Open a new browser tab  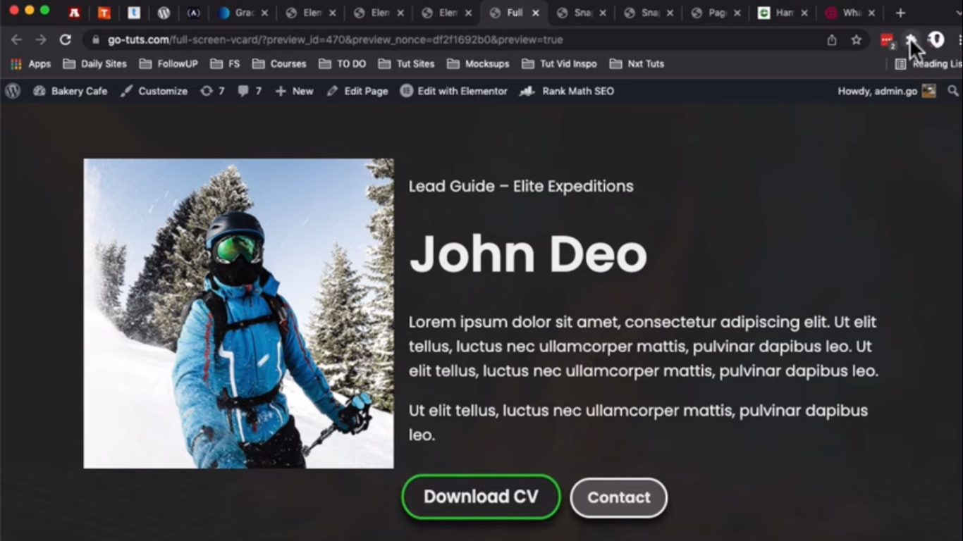(x=900, y=13)
